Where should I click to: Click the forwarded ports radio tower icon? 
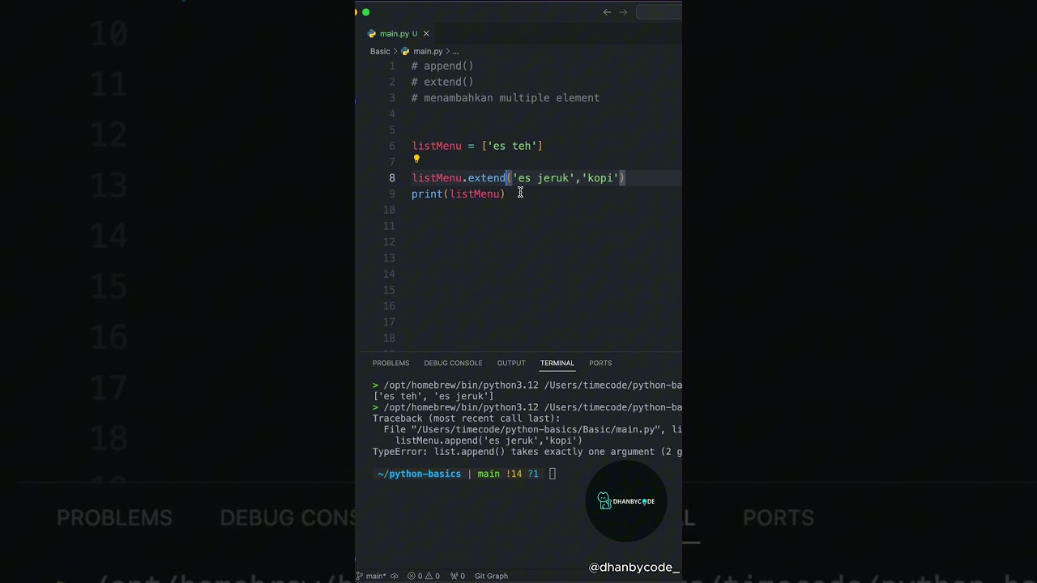click(x=458, y=576)
